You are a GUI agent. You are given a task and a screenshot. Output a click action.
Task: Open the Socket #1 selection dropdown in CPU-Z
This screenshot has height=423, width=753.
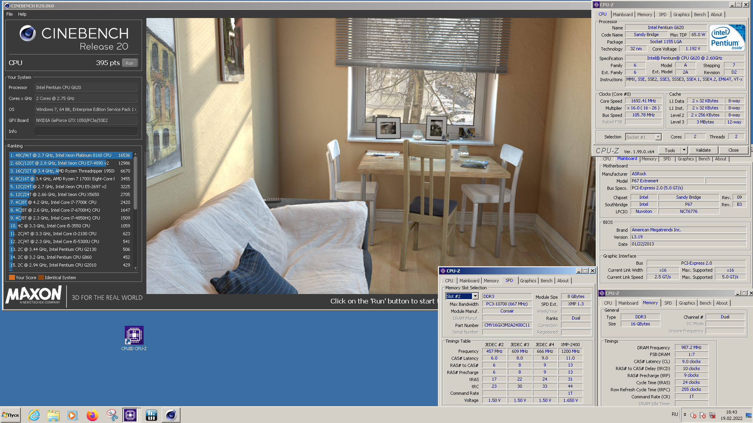point(644,137)
